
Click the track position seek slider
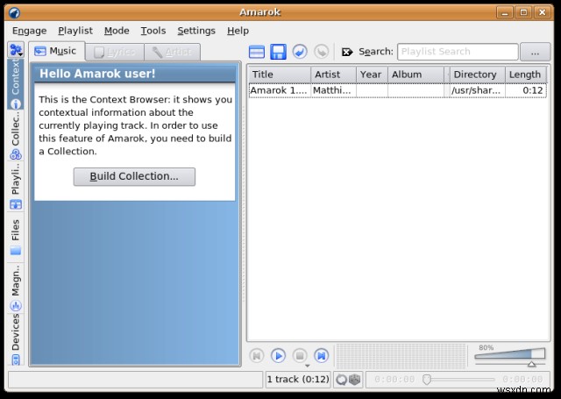click(458, 380)
